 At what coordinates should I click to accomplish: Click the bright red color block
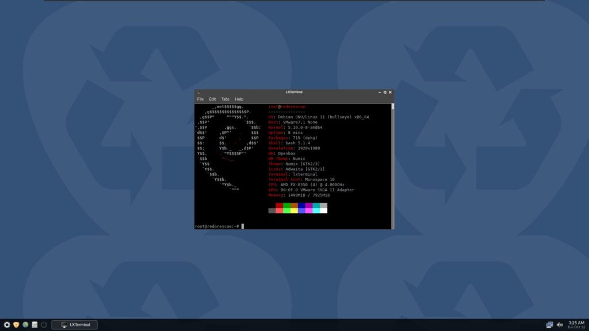[x=279, y=210]
